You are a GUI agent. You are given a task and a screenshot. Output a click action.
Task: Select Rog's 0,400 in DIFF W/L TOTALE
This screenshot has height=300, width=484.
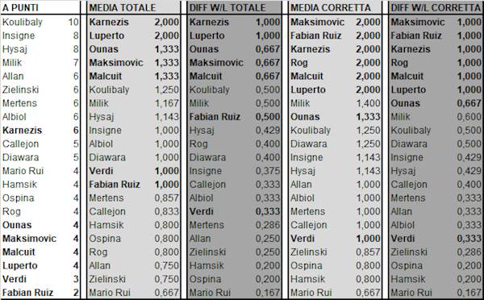[x=268, y=144]
